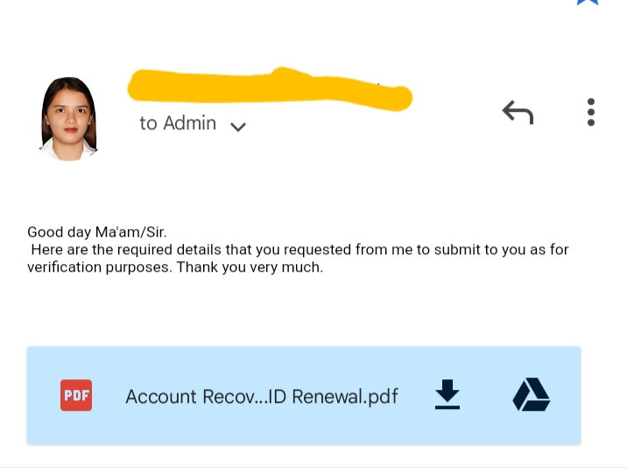Reply to this email using the arrow icon
Screen dimensions: 627x472
pos(518,112)
